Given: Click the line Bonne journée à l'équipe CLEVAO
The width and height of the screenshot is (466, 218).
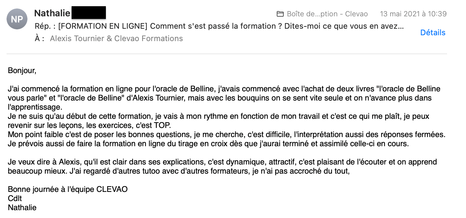Looking at the screenshot, I should point(68,189).
